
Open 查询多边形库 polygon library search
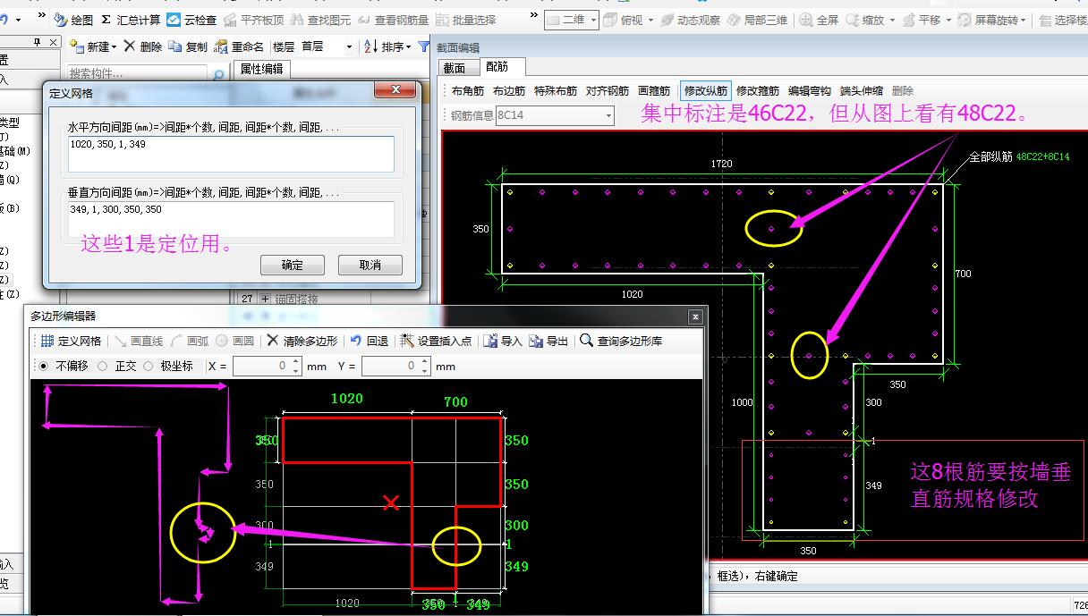tap(621, 341)
